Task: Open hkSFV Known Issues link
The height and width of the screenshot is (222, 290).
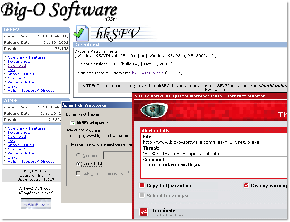Action: click(21, 74)
